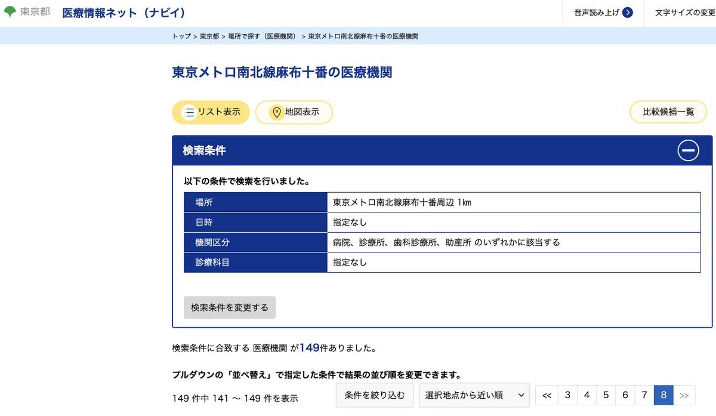
Task: Click 149 件中 141 〜 149 件を表示 text
Action: [x=235, y=398]
